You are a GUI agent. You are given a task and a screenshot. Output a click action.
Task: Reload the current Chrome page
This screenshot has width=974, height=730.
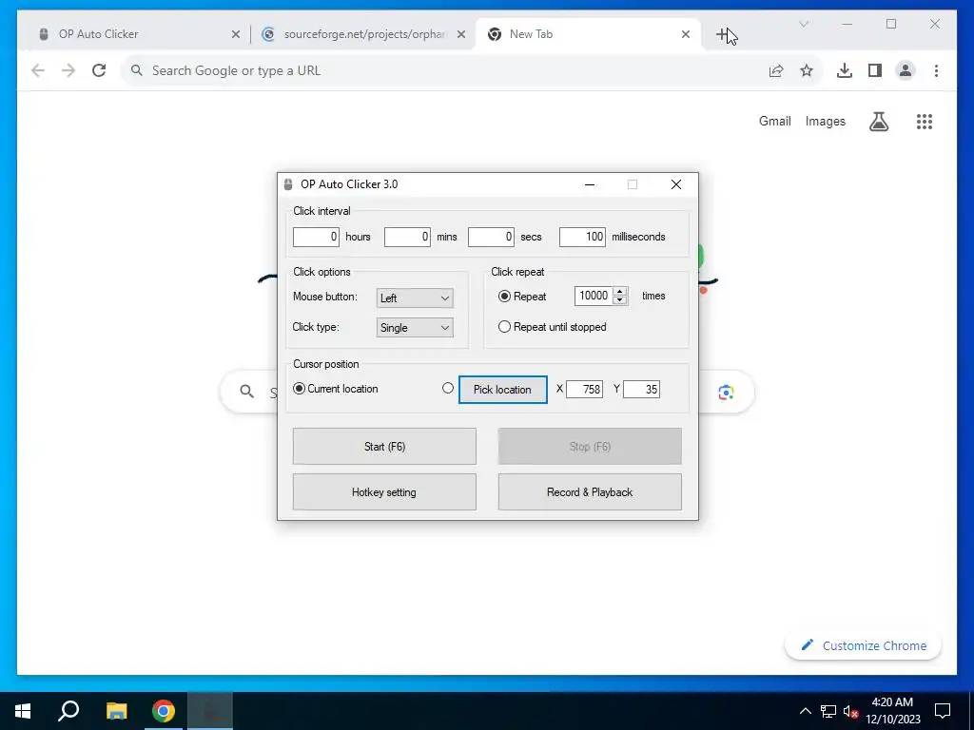[x=99, y=70]
